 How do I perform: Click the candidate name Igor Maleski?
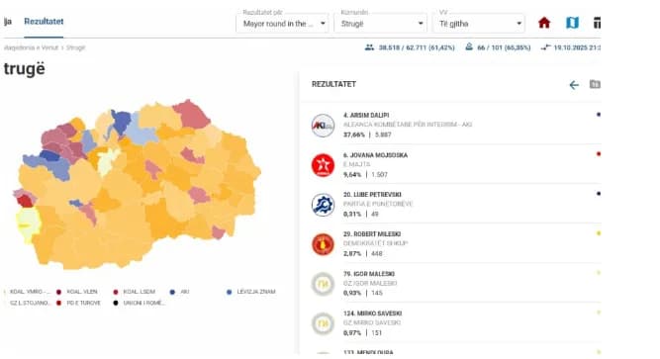click(369, 274)
